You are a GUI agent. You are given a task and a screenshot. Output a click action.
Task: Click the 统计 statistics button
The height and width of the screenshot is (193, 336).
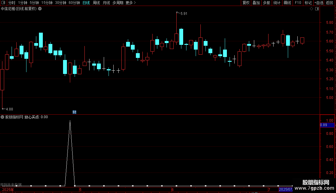tap(277, 3)
